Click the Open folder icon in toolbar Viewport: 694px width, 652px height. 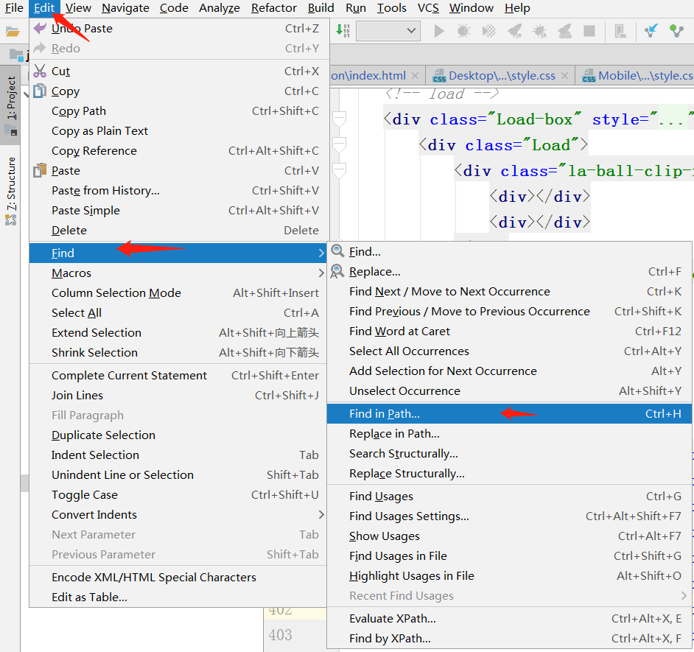pyautogui.click(x=13, y=31)
